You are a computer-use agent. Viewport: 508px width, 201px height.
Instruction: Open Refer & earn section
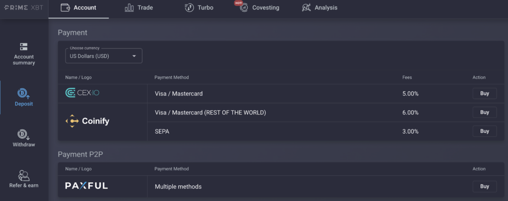pos(24,179)
